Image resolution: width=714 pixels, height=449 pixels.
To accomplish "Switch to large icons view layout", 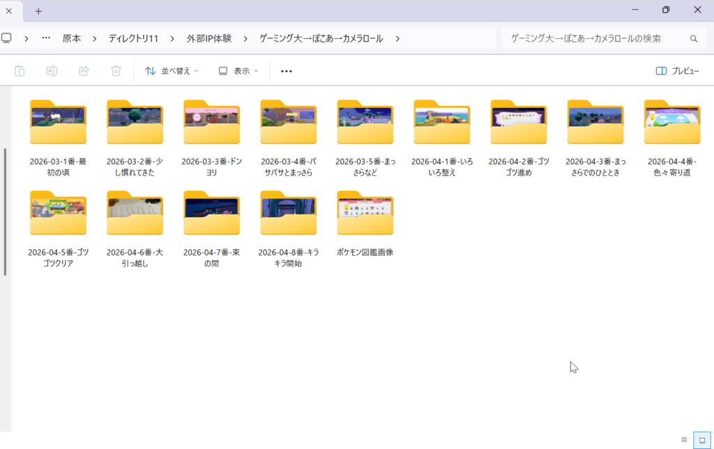I will tap(701, 440).
